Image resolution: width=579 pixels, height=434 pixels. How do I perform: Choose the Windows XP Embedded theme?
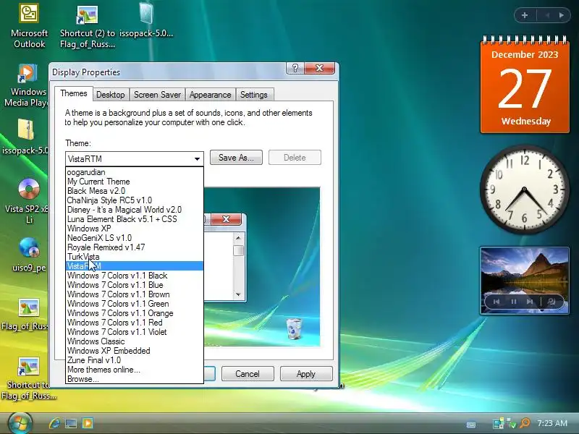click(135, 351)
